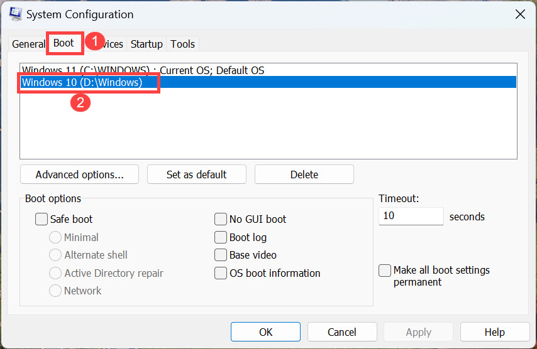Switch to the Startup tab
Image resolution: width=537 pixels, height=349 pixels.
pos(146,44)
